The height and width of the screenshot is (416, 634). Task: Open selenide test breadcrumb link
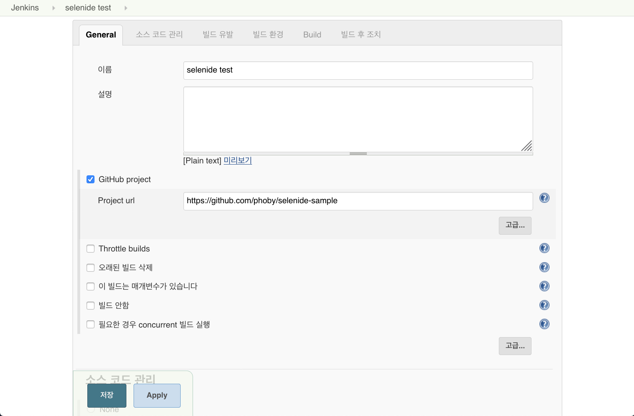pos(88,8)
